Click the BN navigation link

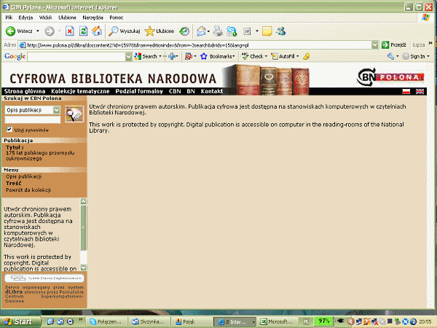(191, 91)
